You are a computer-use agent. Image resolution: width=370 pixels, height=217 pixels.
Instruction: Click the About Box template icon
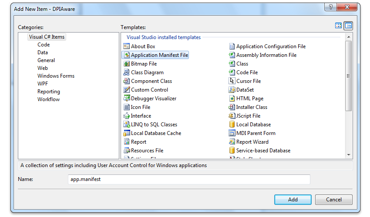(127, 46)
